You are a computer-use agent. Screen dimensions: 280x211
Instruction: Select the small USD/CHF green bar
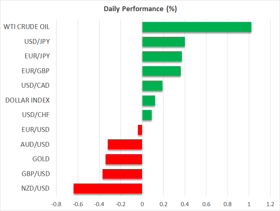click(147, 115)
